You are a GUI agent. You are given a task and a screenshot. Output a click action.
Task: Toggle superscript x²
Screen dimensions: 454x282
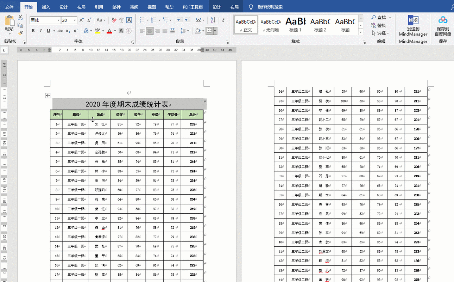click(x=75, y=31)
